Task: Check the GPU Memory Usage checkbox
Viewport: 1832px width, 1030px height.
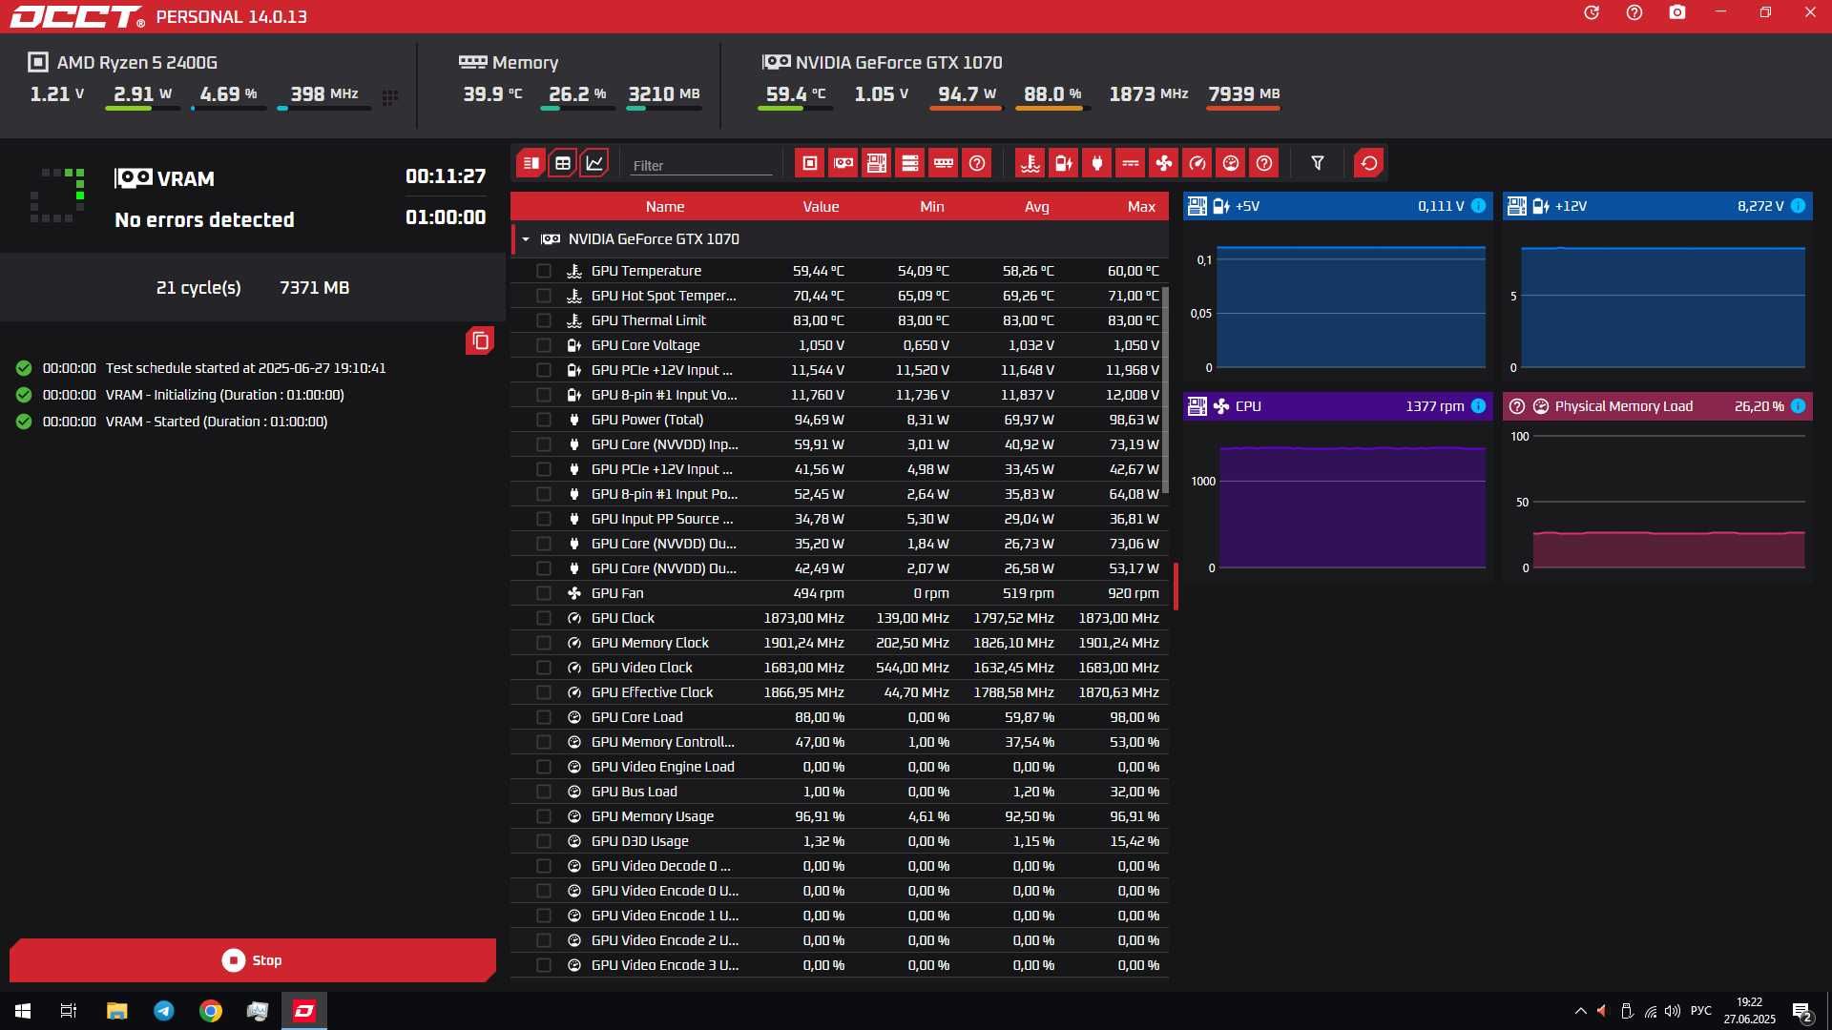Action: pos(544,816)
